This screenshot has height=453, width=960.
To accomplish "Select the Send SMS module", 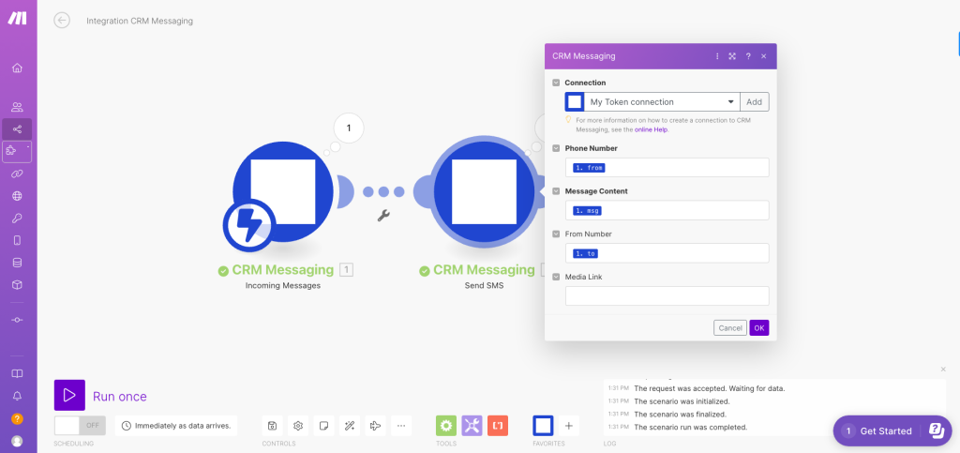I will 484,191.
